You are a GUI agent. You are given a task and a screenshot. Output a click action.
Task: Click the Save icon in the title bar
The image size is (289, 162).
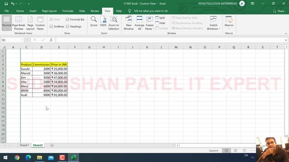point(6,4)
